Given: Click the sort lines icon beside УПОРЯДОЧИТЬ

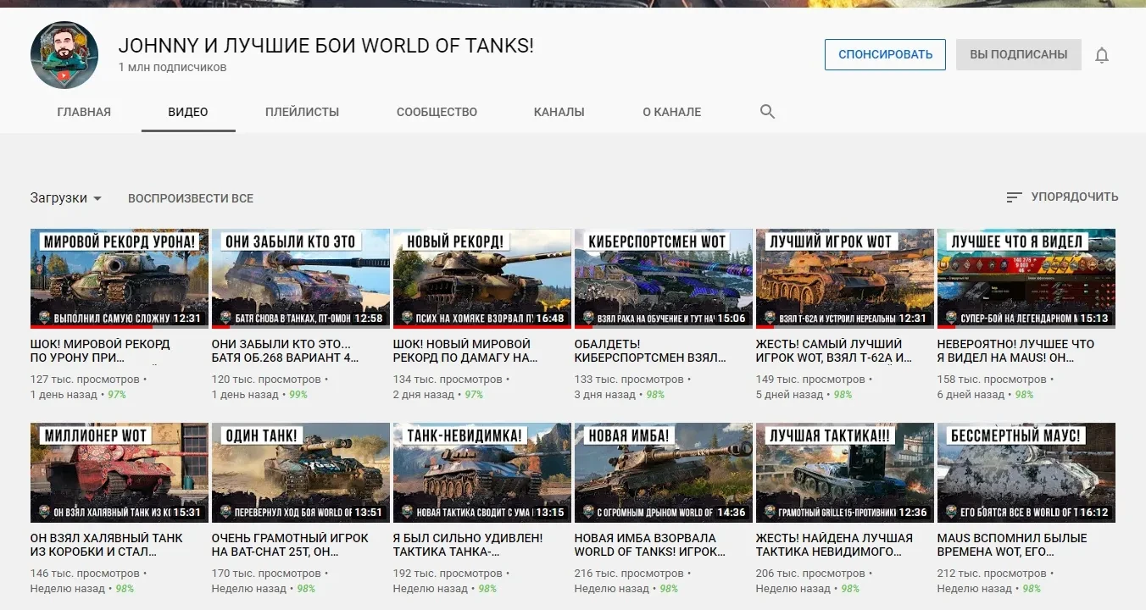Looking at the screenshot, I should (1014, 197).
